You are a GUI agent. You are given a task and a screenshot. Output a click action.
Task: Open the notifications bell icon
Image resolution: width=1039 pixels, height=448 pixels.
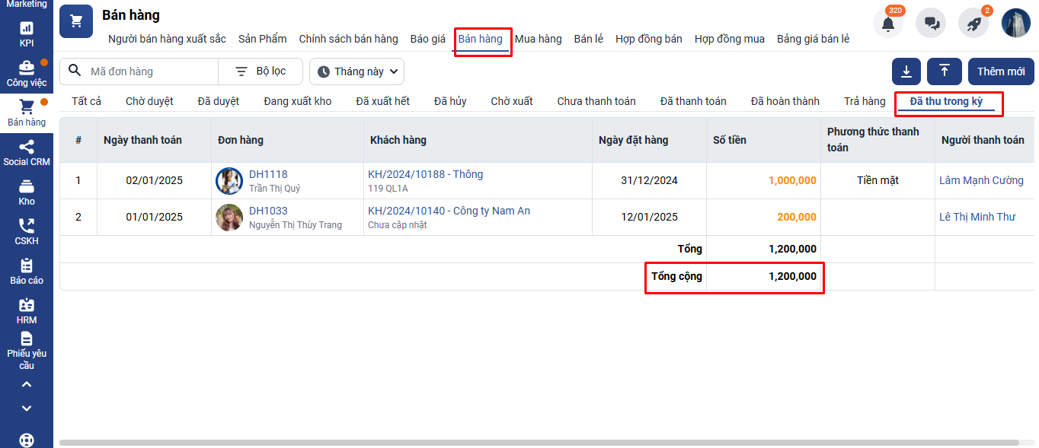click(x=887, y=24)
